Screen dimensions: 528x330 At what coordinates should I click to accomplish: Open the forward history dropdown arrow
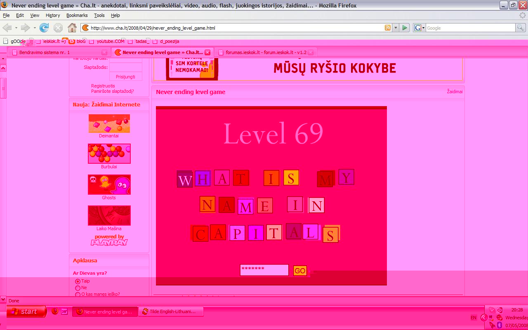click(35, 28)
